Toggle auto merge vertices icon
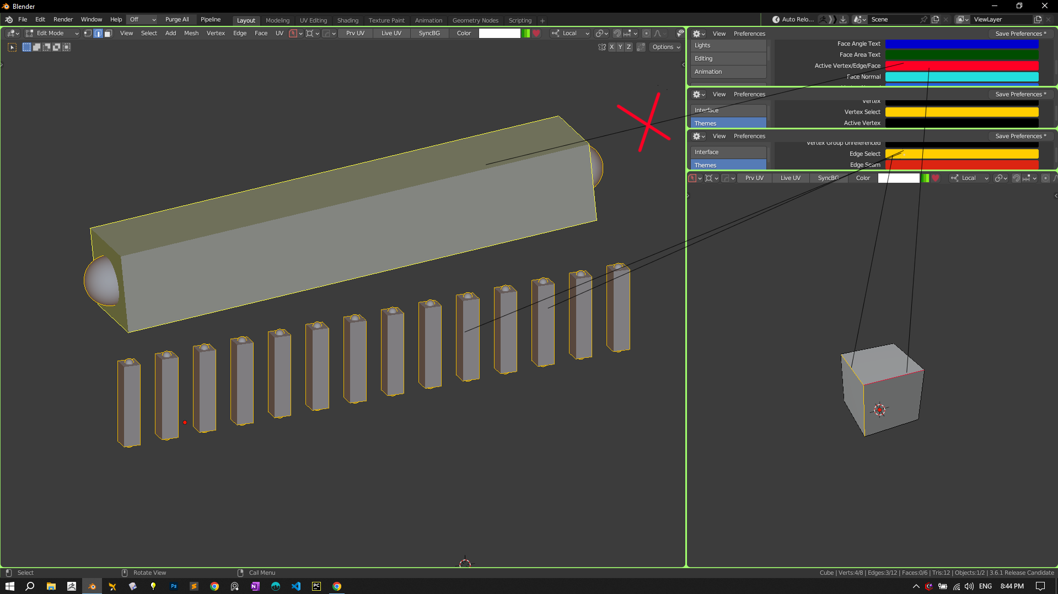This screenshot has width=1058, height=594. click(x=641, y=47)
